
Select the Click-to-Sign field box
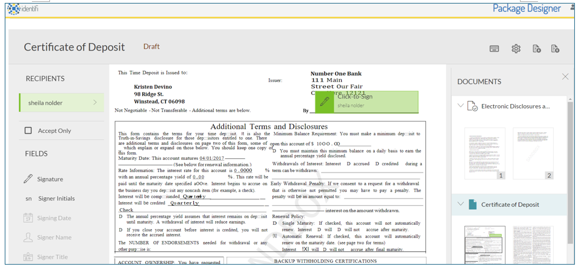(x=367, y=102)
